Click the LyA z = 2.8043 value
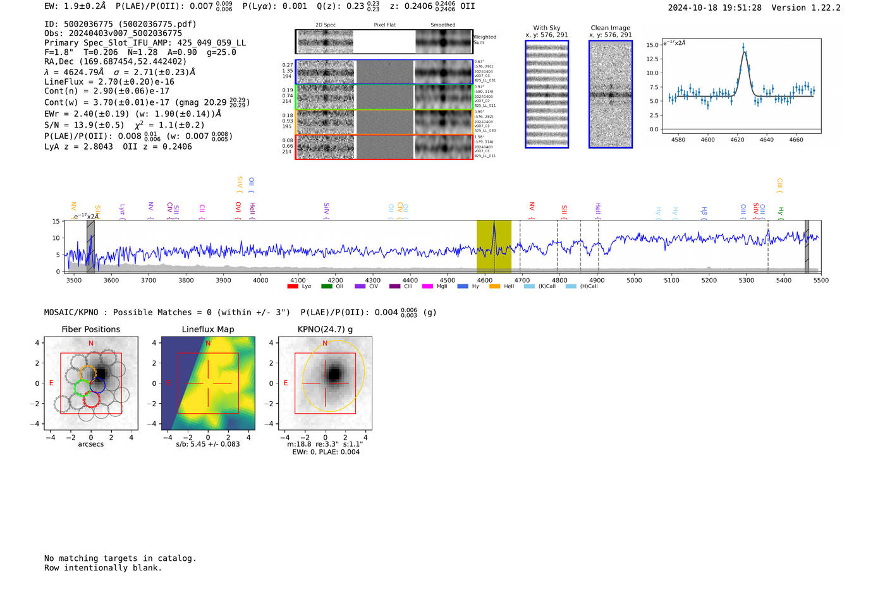Viewport: 885px width, 602px height. coord(78,147)
